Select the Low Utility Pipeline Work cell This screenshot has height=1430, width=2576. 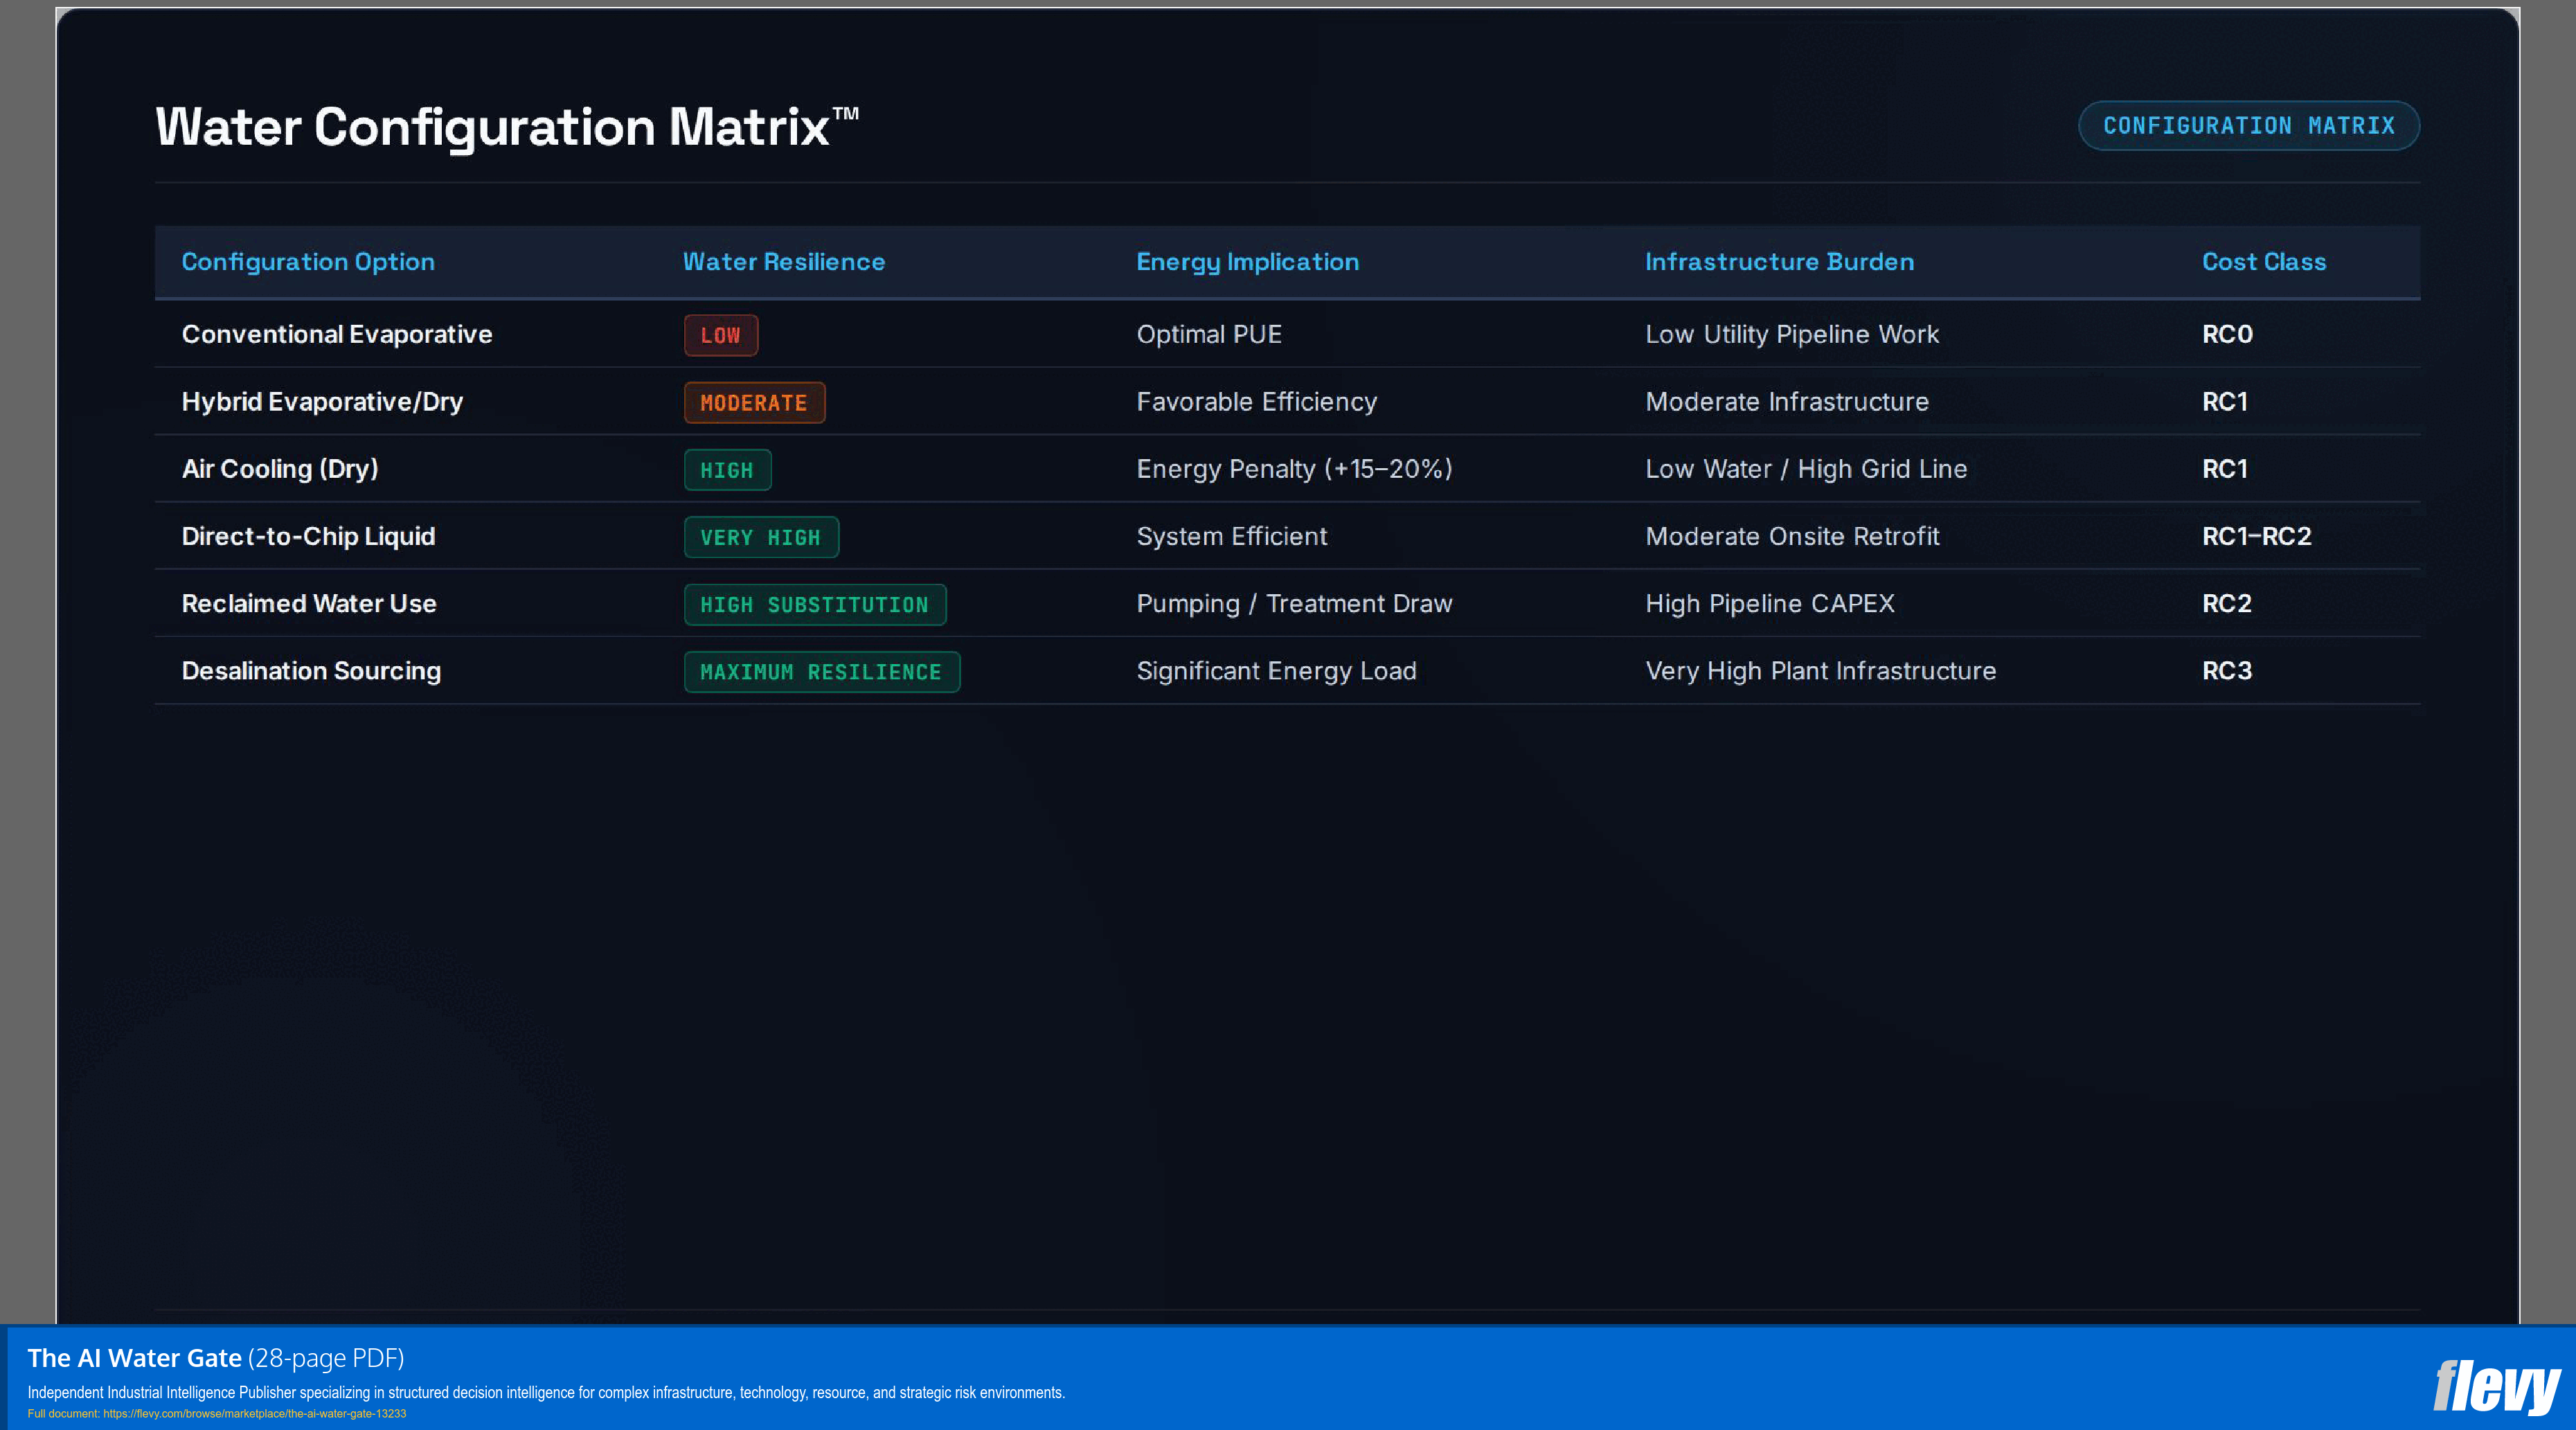tap(1792, 334)
